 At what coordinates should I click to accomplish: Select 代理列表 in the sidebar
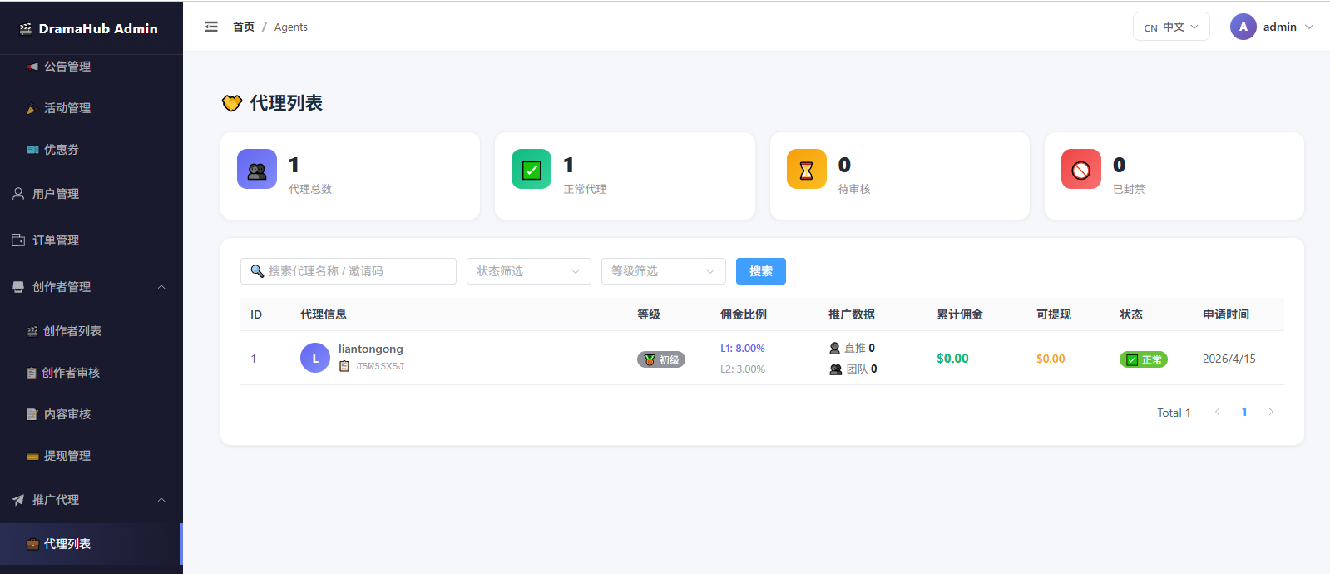(91, 544)
